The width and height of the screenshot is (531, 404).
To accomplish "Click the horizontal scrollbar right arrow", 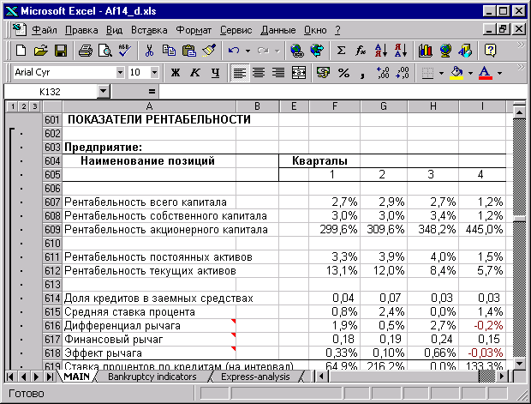I will coord(502,377).
